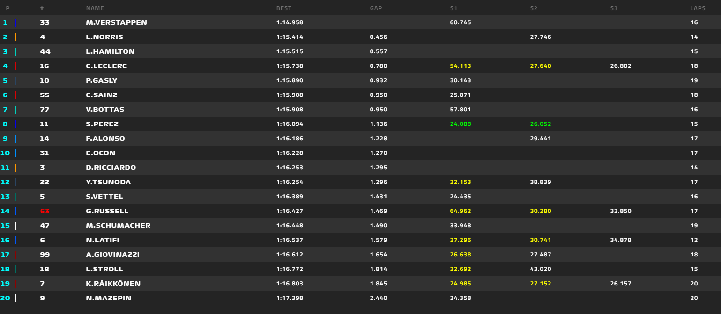Click Gasly's lap count 19
This screenshot has width=721, height=314.
coord(694,80)
